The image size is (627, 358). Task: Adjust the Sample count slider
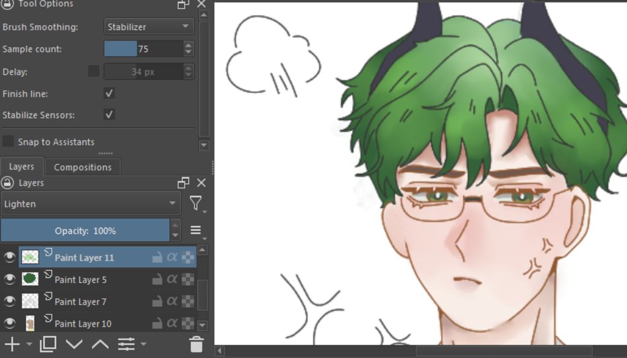click(x=143, y=49)
